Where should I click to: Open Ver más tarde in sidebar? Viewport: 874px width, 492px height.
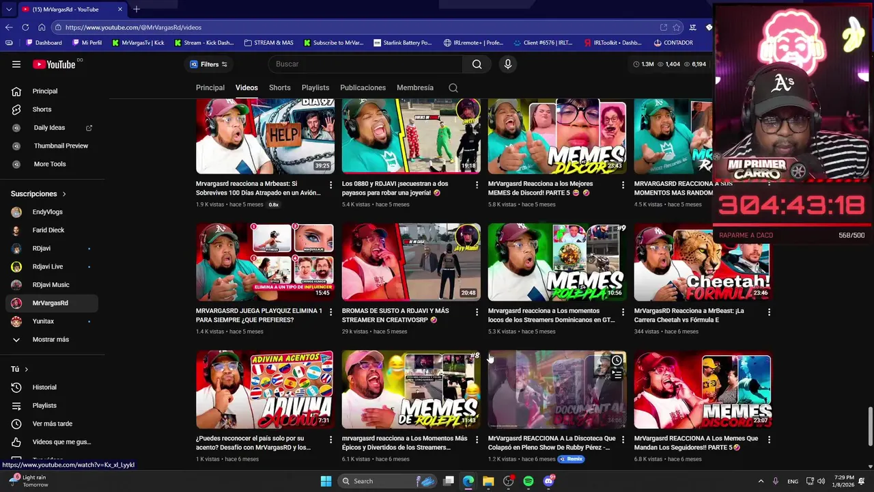point(53,424)
